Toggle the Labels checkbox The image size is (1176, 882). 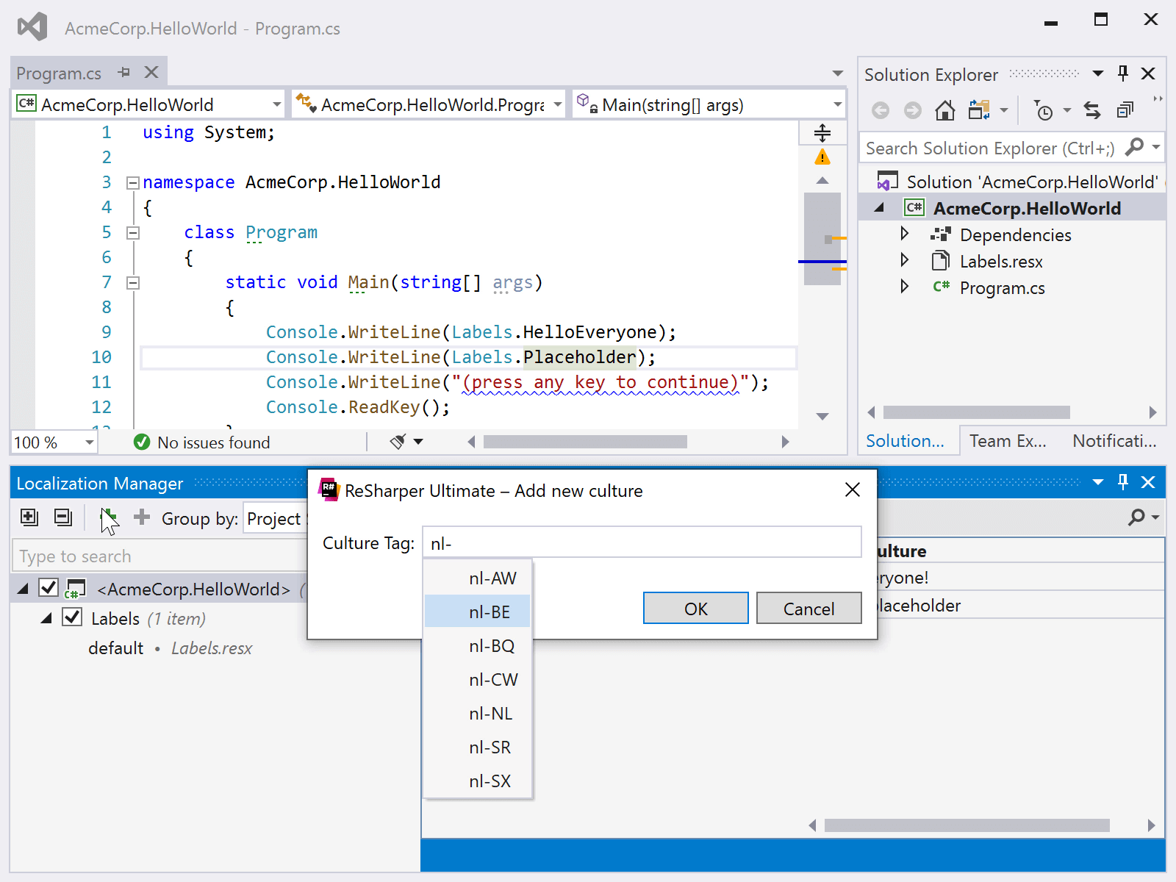72,617
